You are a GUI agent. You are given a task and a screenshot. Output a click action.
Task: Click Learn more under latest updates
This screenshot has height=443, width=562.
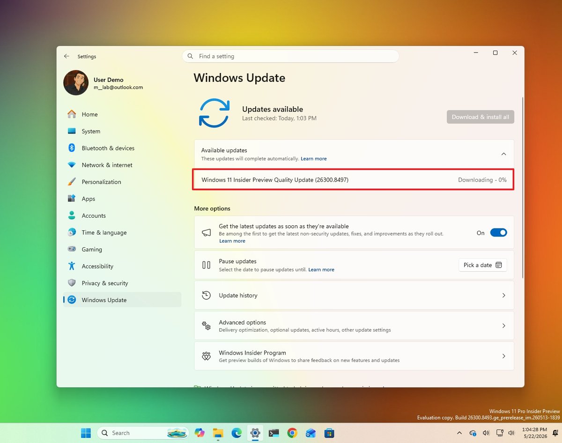point(232,241)
